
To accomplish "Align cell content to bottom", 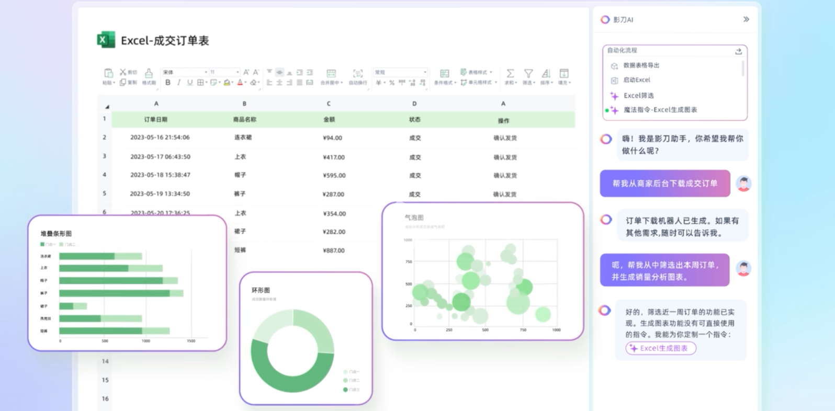I will (289, 73).
